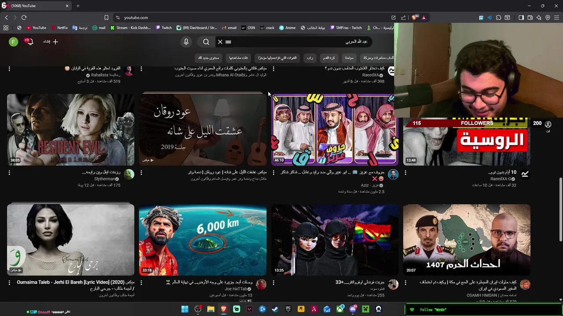Open the Slytherman channel name link
The width and height of the screenshot is (563, 316).
coord(105,179)
